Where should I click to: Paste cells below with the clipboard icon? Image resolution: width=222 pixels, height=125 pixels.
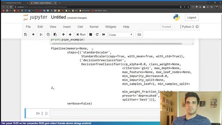tap(55, 35)
